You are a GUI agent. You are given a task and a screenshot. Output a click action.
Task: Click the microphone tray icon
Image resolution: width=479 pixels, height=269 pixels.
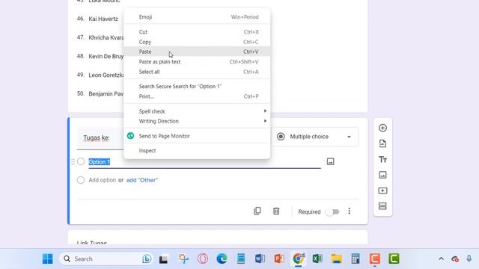pos(469,259)
